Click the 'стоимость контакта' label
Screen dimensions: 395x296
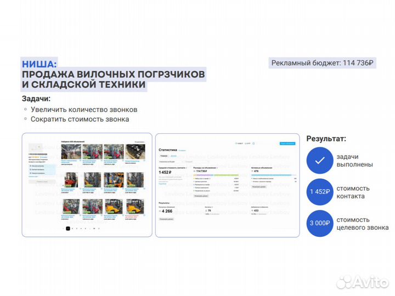(x=353, y=192)
